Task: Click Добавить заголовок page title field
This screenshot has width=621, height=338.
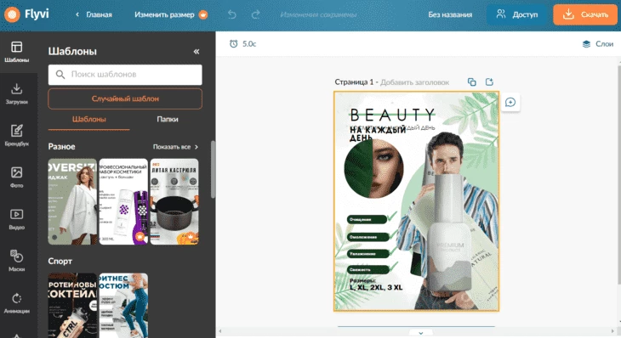Action: pos(414,82)
